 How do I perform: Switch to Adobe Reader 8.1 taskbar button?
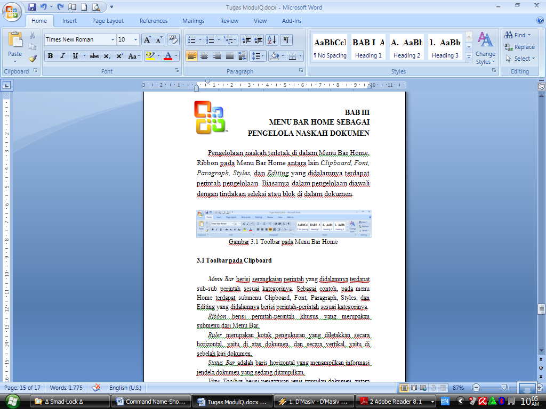pos(397,402)
